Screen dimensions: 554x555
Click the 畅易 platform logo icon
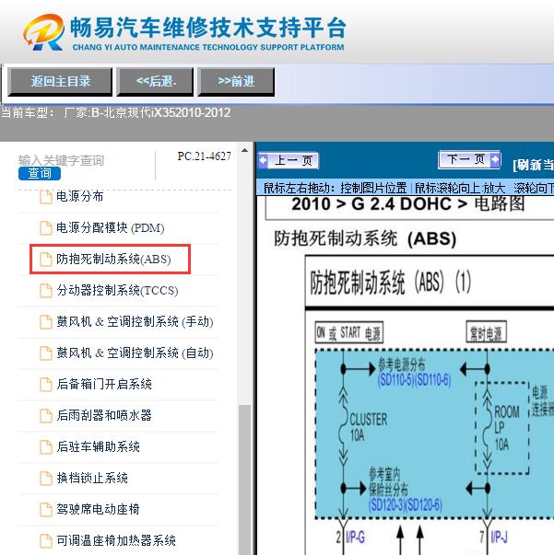tap(44, 32)
